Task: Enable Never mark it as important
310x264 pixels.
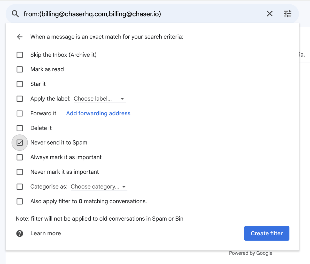Action: click(x=20, y=172)
